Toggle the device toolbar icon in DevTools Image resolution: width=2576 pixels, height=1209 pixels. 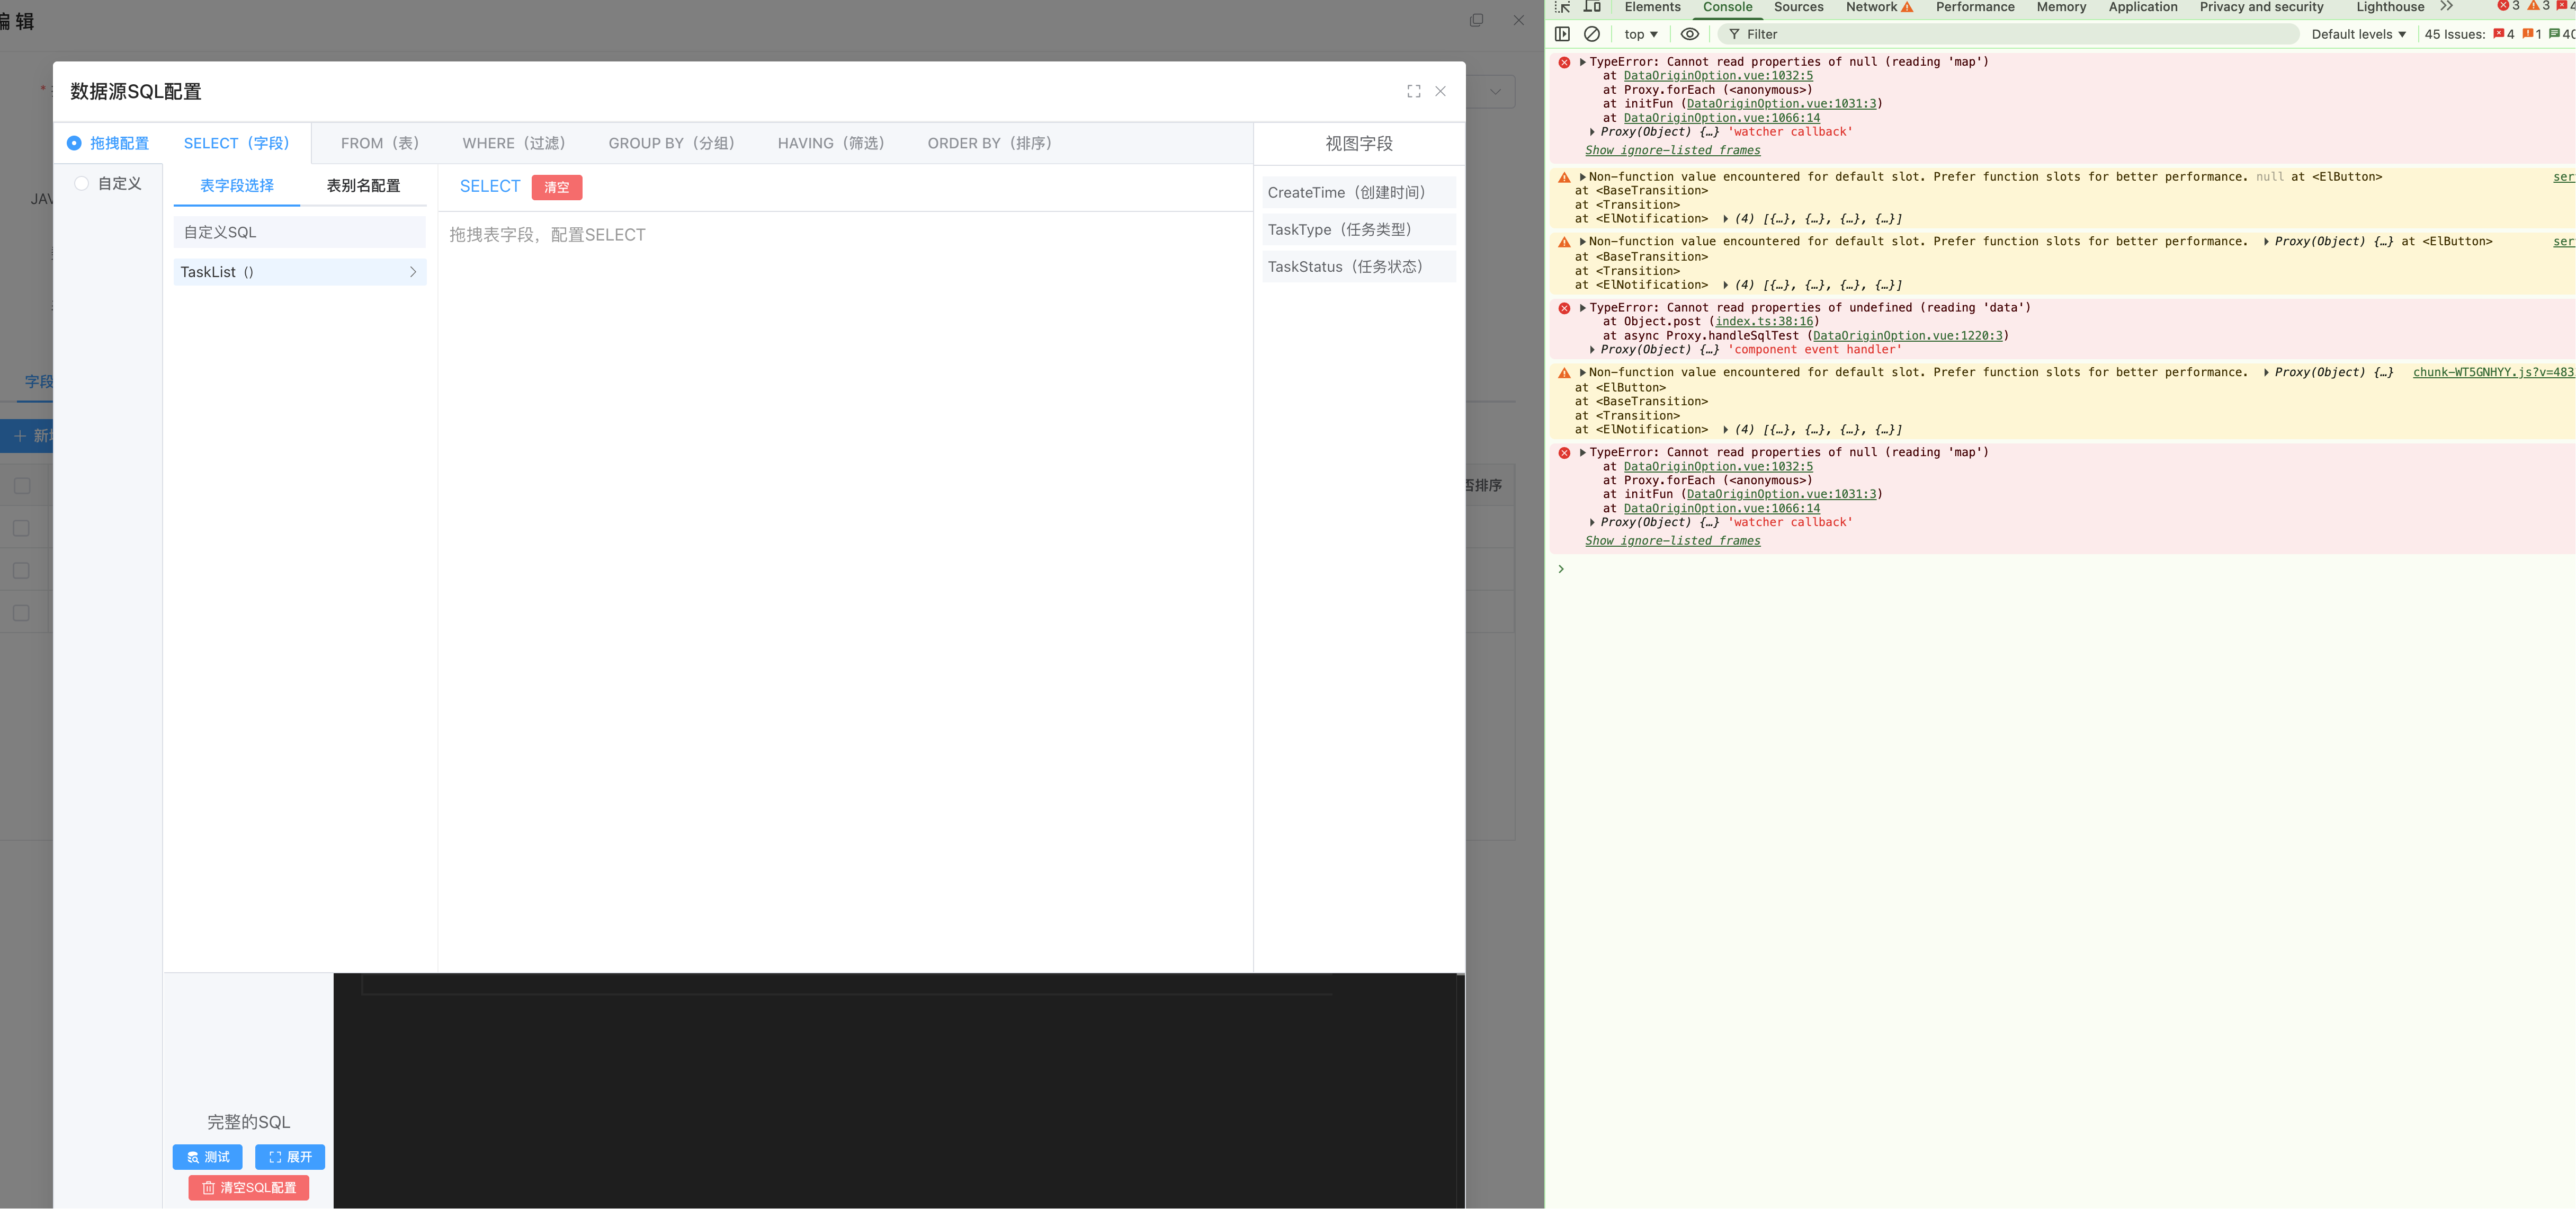click(1593, 7)
